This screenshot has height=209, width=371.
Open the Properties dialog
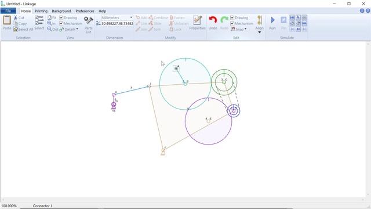(x=197, y=23)
